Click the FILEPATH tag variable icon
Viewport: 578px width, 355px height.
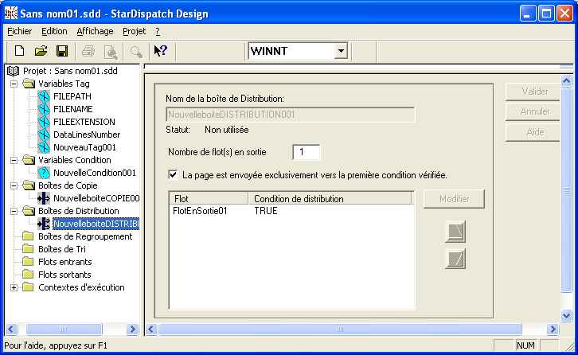(44, 96)
